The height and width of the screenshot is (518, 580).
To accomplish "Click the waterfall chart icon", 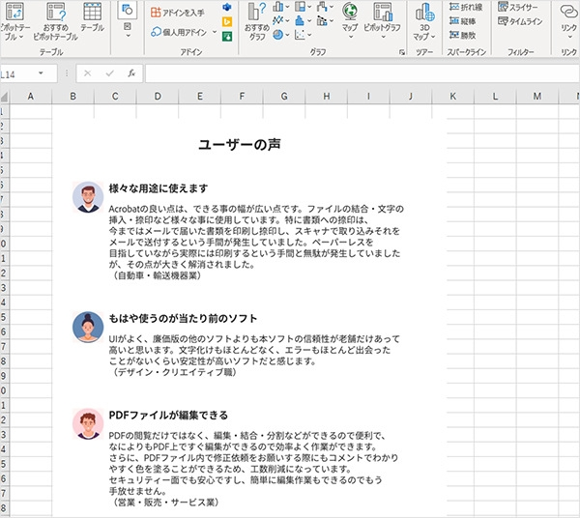I will pyautogui.click(x=322, y=7).
